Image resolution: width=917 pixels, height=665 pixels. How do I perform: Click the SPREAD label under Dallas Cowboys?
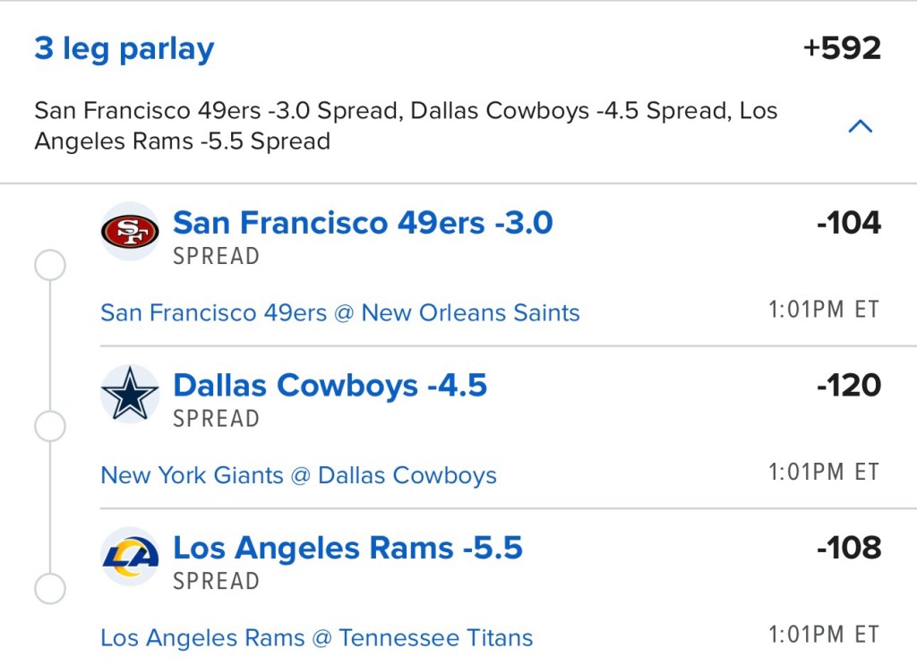(216, 419)
